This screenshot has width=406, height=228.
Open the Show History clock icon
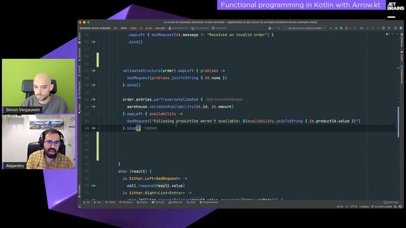pos(383,28)
